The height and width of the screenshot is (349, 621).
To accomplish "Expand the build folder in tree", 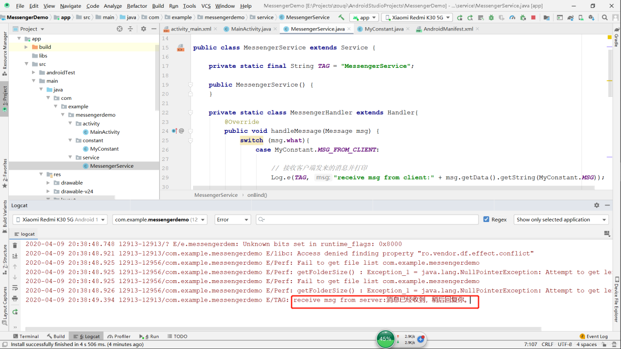I will pos(27,47).
